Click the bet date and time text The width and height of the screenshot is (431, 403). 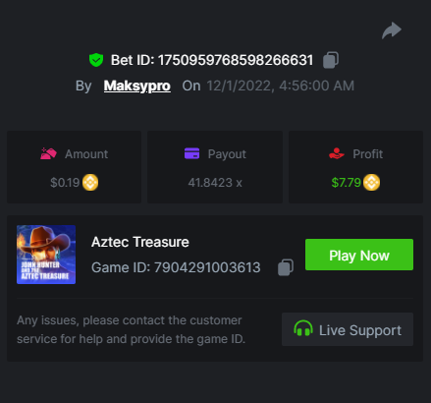coord(281,86)
